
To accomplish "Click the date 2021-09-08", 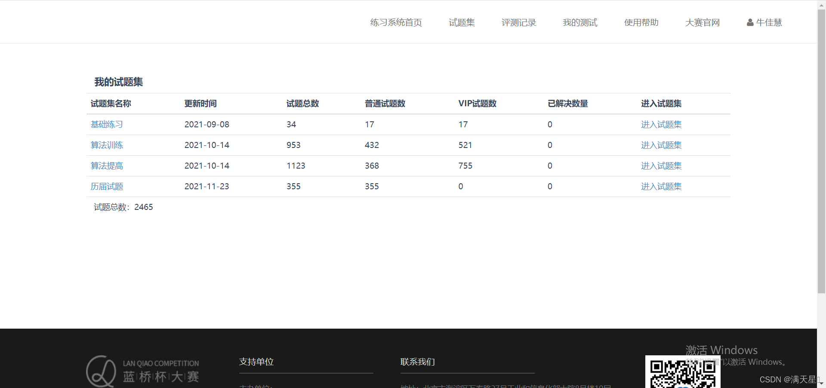I will pyautogui.click(x=206, y=124).
